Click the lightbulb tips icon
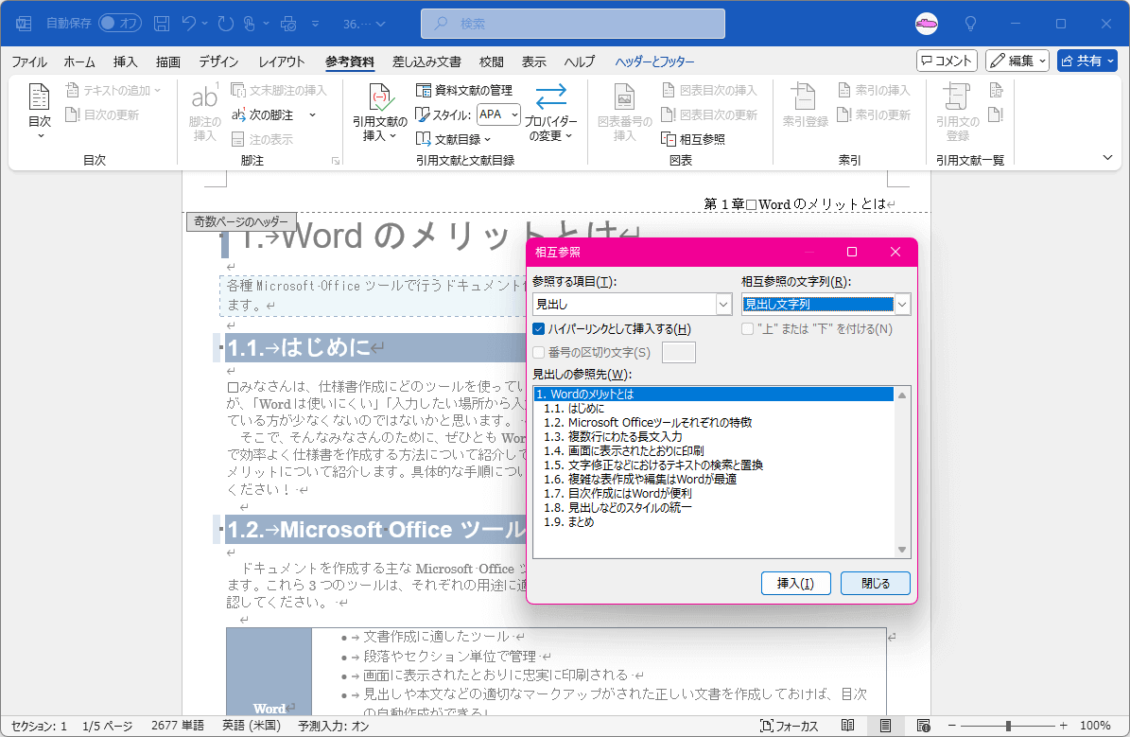The width and height of the screenshot is (1130, 737). click(x=971, y=24)
